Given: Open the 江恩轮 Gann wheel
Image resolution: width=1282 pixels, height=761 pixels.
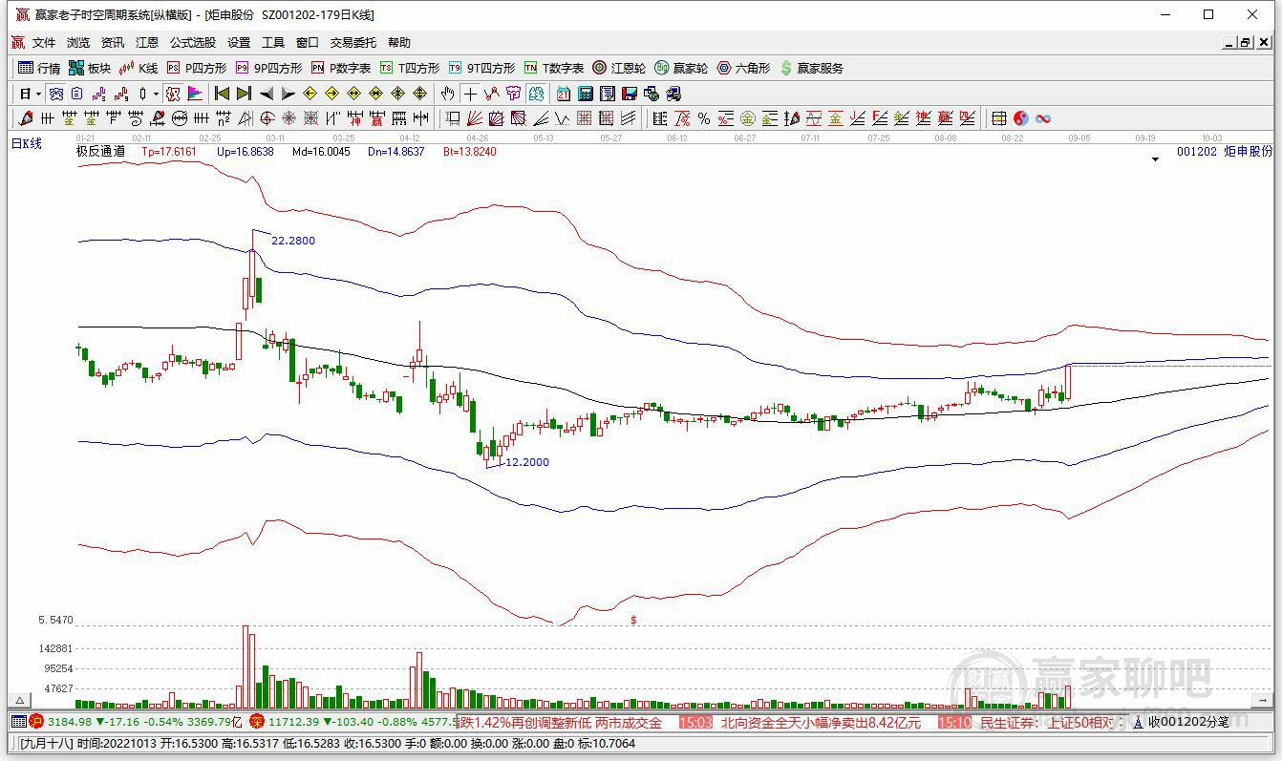Looking at the screenshot, I should point(619,68).
